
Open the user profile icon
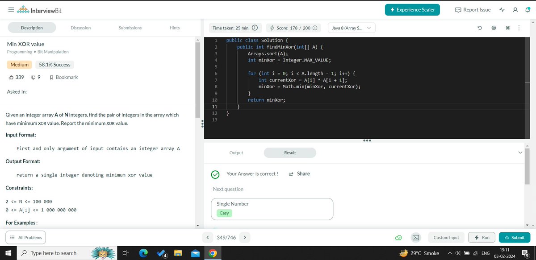(515, 10)
